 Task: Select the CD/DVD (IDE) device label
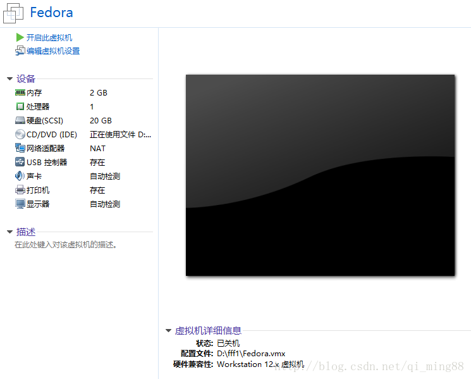click(52, 134)
